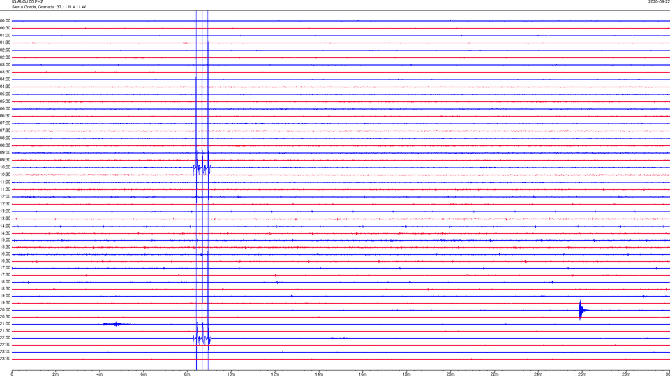The image size is (670, 377).
Task: Click the 4m axis tick label
Action: pos(100,374)
